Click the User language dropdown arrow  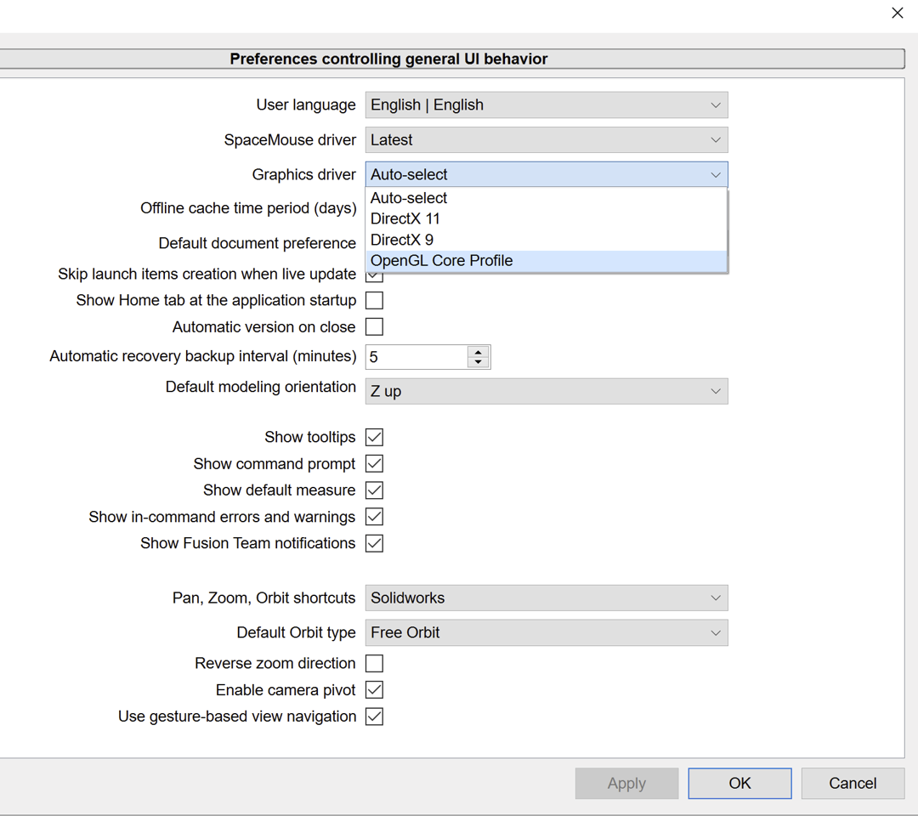716,105
